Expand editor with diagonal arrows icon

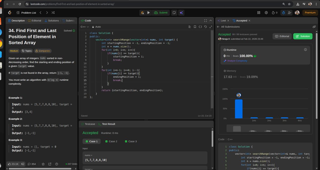pos(211,27)
